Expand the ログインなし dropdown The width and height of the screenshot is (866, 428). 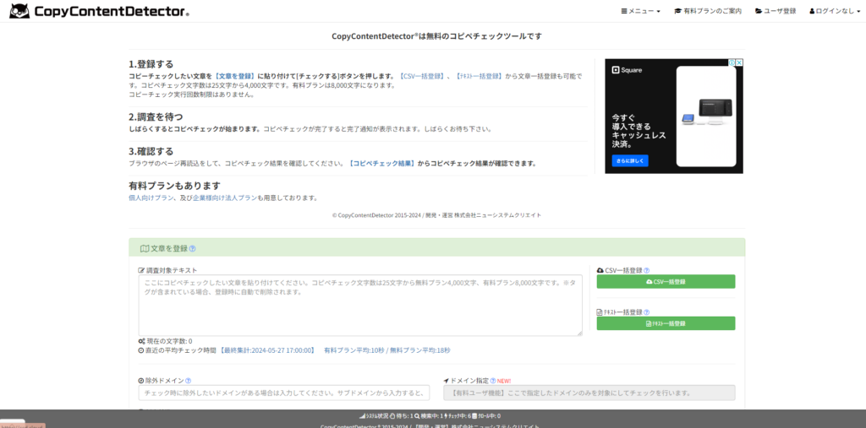pyautogui.click(x=835, y=11)
